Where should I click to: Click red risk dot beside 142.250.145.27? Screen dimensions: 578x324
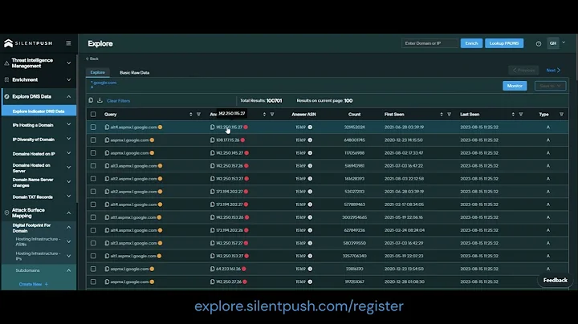click(246, 153)
